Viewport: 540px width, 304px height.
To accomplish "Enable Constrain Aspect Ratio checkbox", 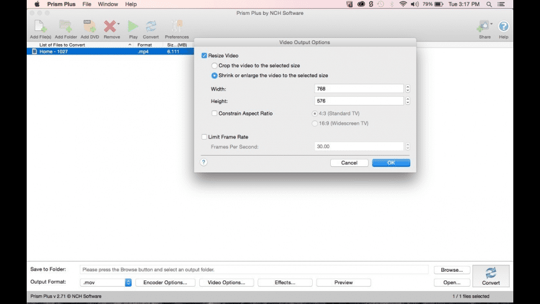I will pyautogui.click(x=214, y=114).
